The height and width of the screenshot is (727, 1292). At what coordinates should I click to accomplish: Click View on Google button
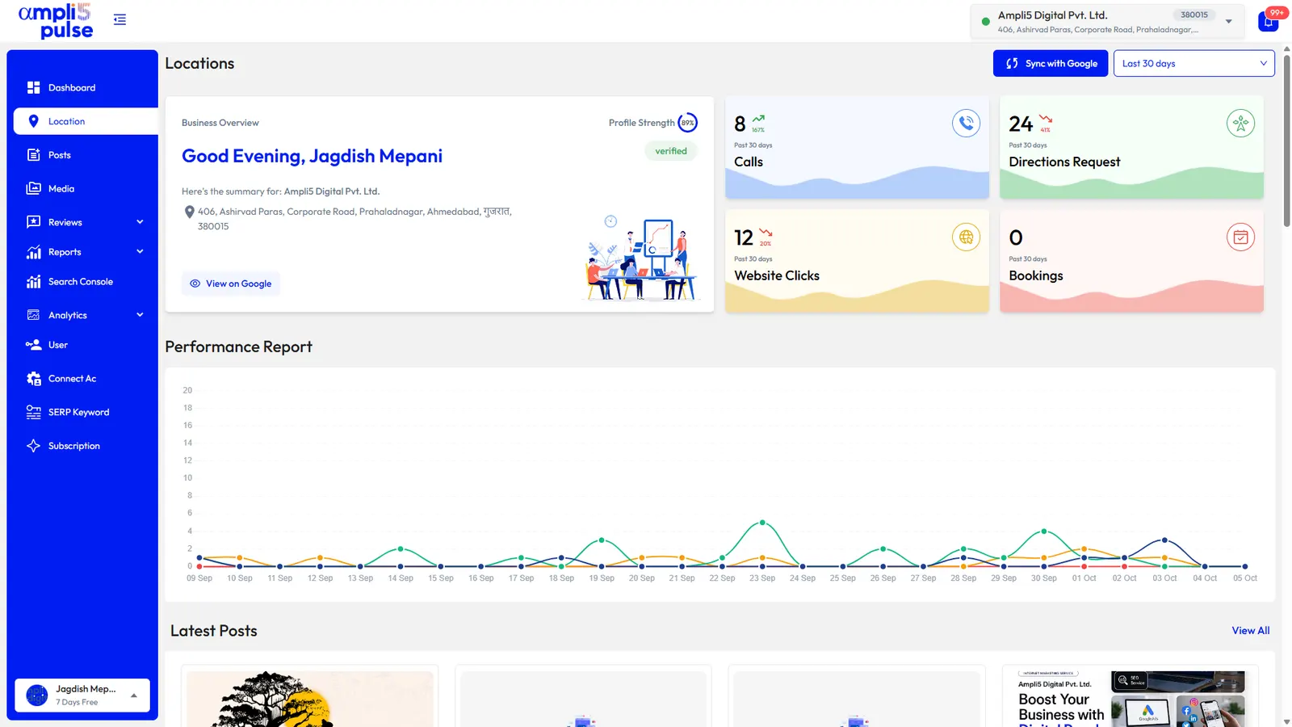[x=231, y=284]
